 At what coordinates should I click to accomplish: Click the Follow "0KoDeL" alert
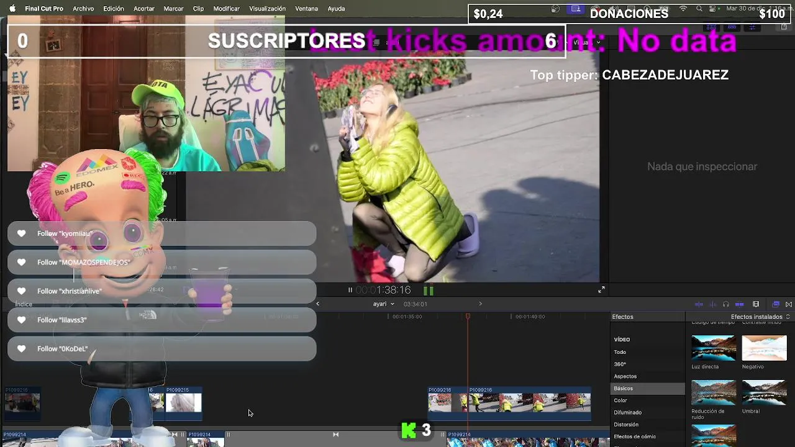(x=161, y=348)
